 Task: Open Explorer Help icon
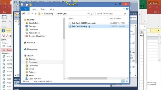pyautogui.click(x=127, y=9)
